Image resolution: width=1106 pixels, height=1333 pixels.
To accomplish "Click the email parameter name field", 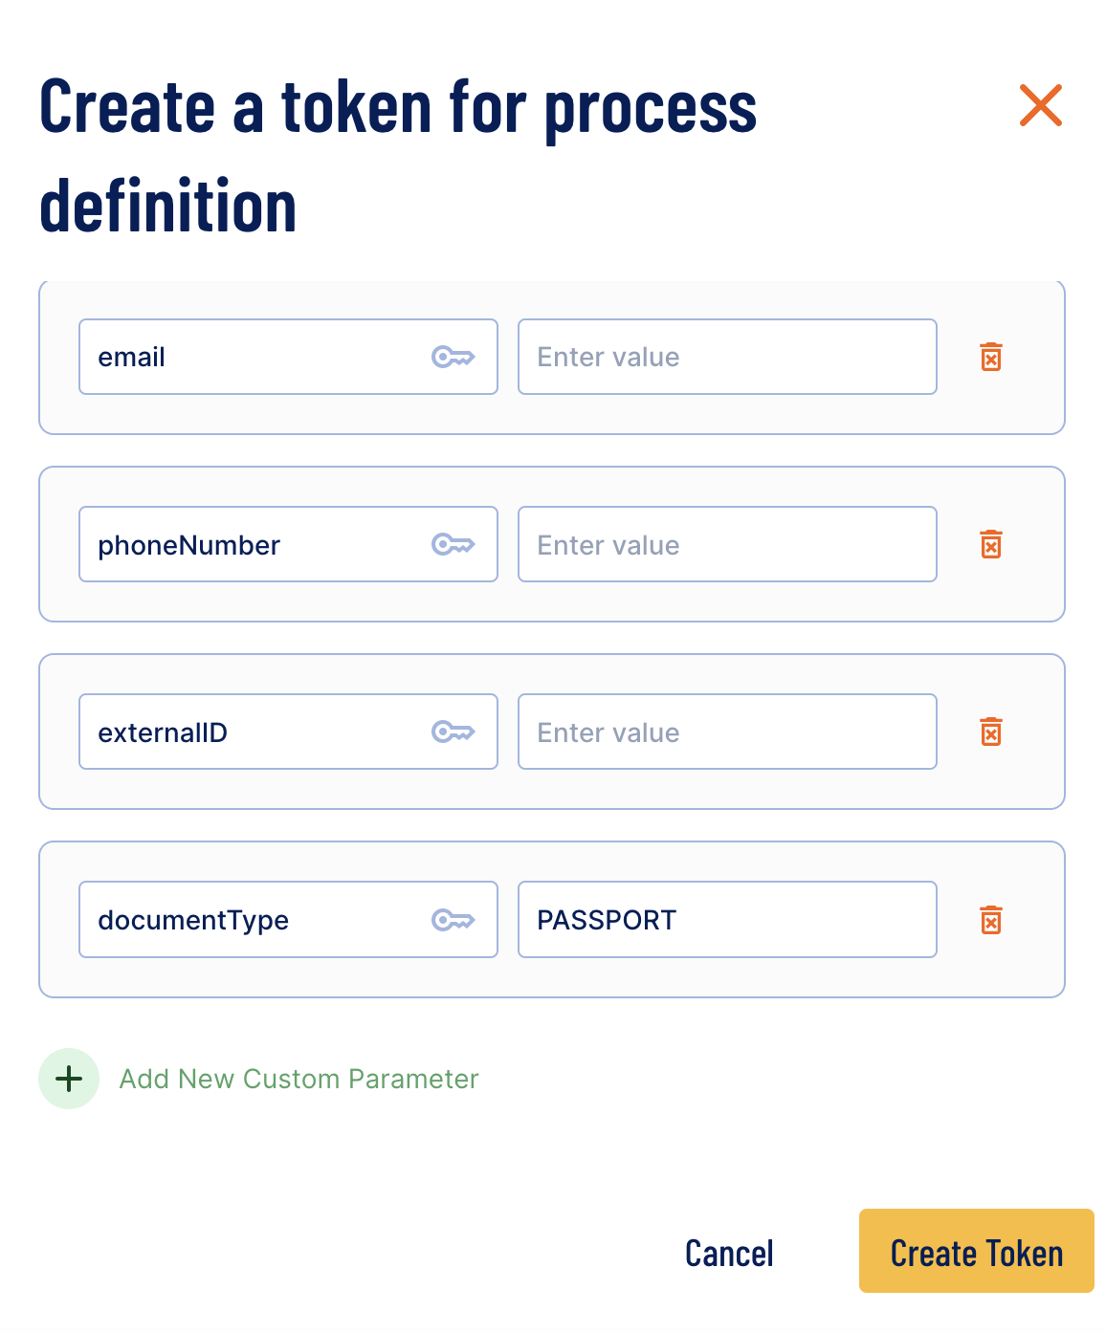I will pos(288,357).
